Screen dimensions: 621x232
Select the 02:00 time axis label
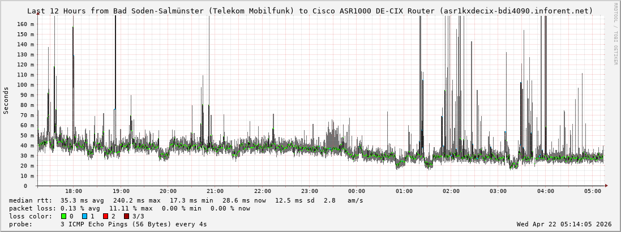click(451, 192)
